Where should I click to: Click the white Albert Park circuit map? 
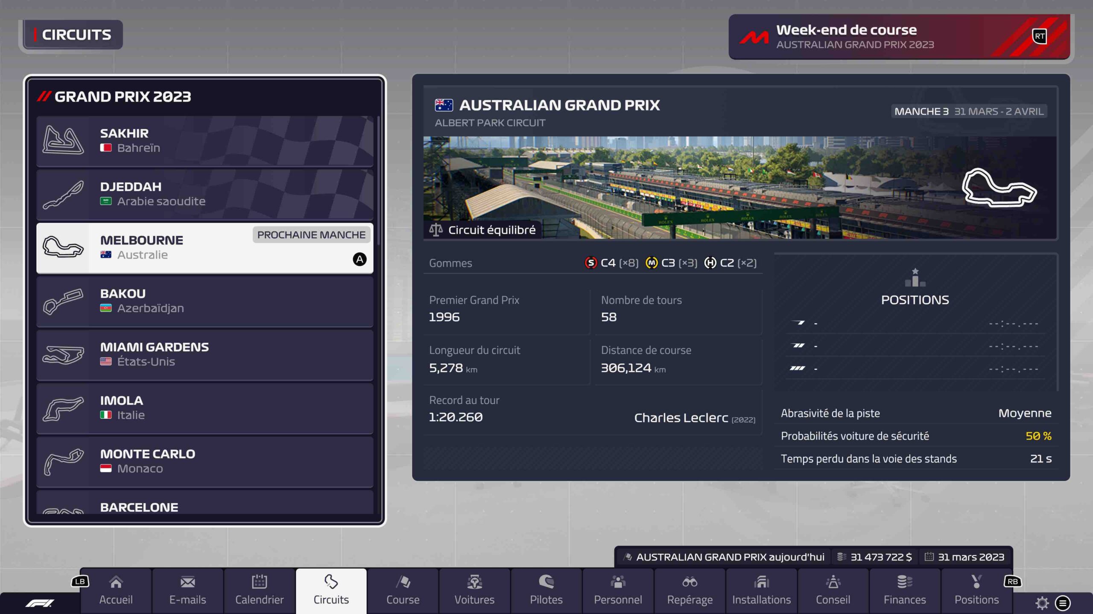click(999, 188)
